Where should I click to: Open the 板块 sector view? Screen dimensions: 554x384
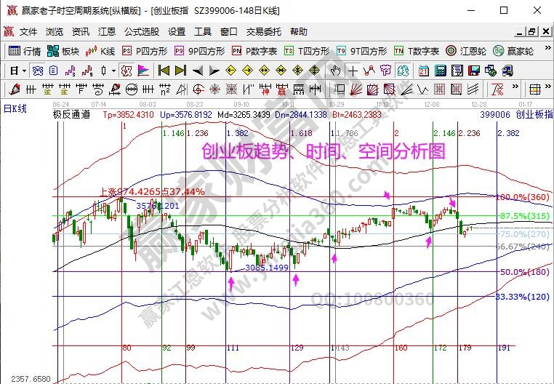coord(63,51)
